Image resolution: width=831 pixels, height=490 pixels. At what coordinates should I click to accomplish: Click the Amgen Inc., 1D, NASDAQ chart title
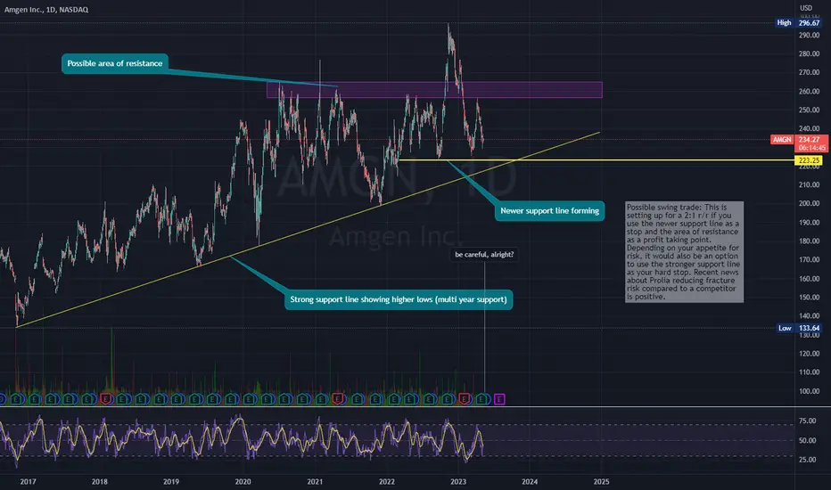coord(46,10)
